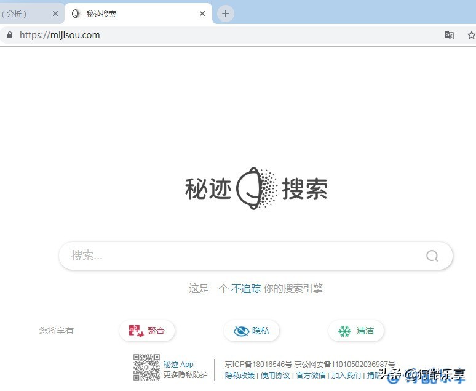
Task: Focus the 搜索... search box
Action: pyautogui.click(x=256, y=256)
